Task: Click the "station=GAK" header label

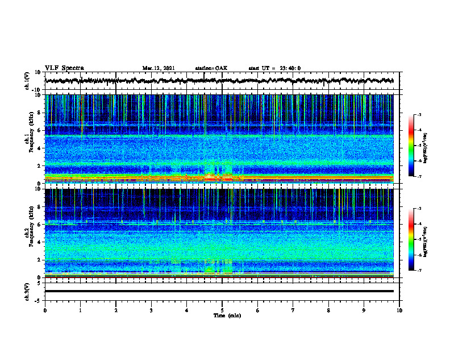Action: coord(211,68)
